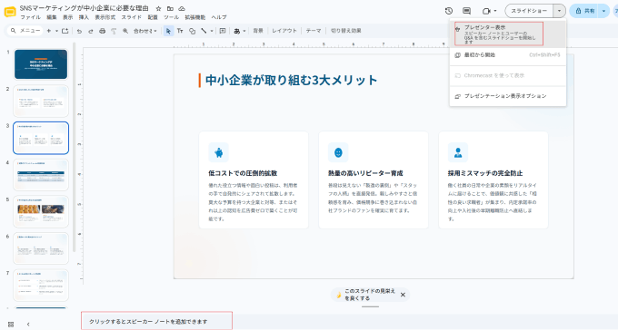Open the 表示形式 menu
The height and width of the screenshot is (330, 618).
click(105, 17)
